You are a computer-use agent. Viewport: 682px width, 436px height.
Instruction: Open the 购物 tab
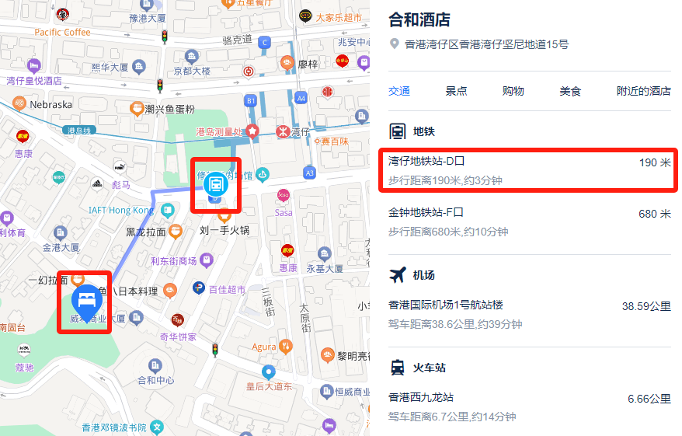pos(513,91)
